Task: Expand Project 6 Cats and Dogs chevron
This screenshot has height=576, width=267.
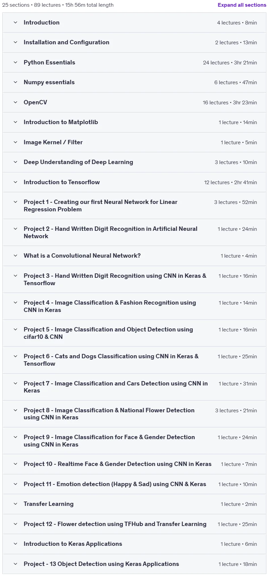Action: (x=15, y=356)
